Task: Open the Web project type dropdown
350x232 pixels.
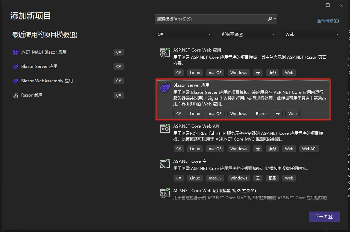Action: pyautogui.click(x=312, y=34)
